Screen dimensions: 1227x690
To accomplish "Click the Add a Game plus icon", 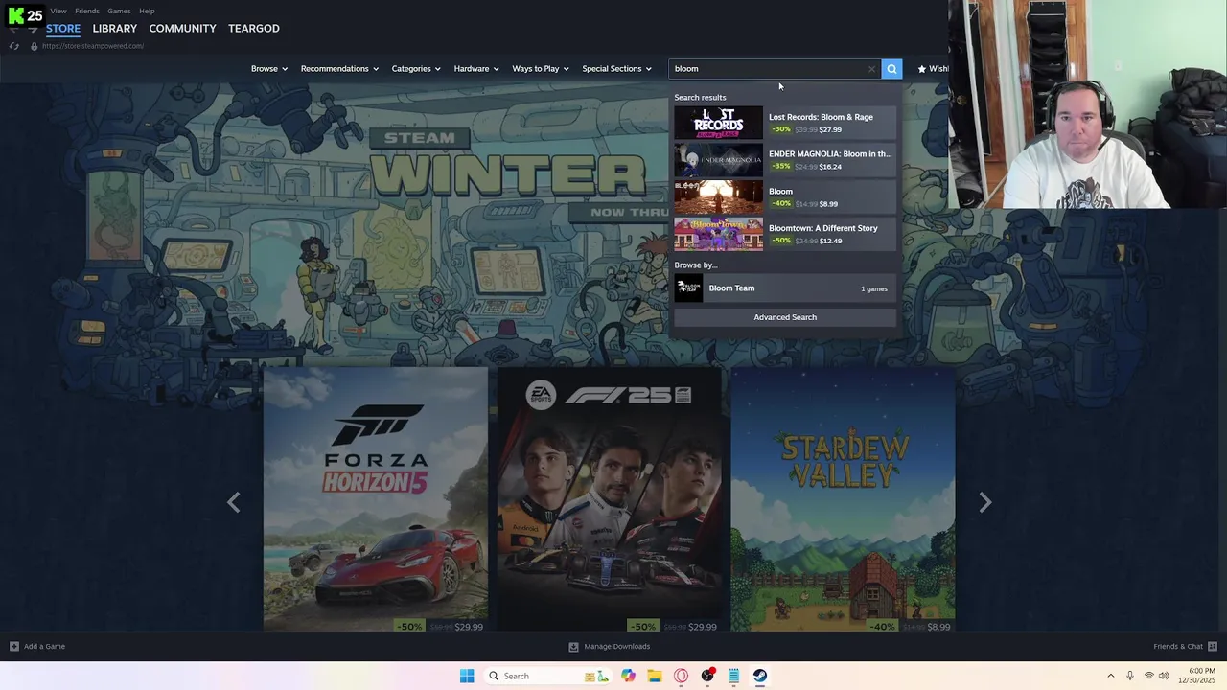I will pos(13,647).
